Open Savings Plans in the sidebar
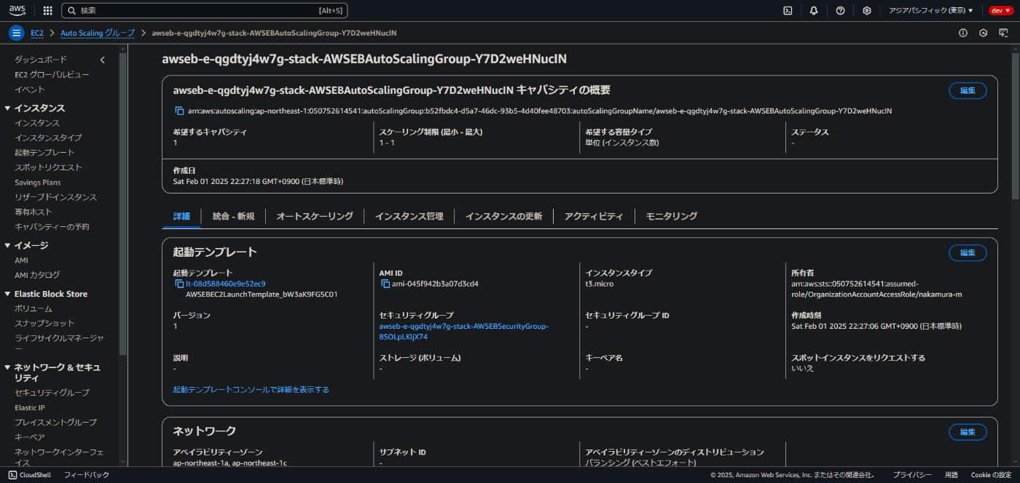Image resolution: width=1020 pixels, height=483 pixels. click(x=38, y=183)
